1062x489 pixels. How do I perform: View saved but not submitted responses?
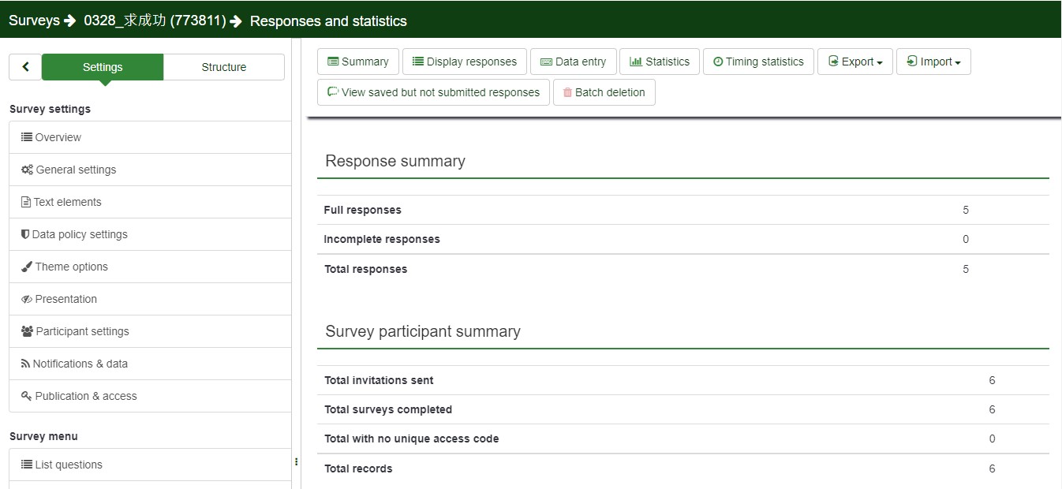[433, 92]
